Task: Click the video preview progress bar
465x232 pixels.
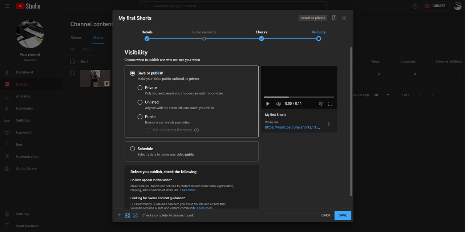Action: click(x=299, y=97)
